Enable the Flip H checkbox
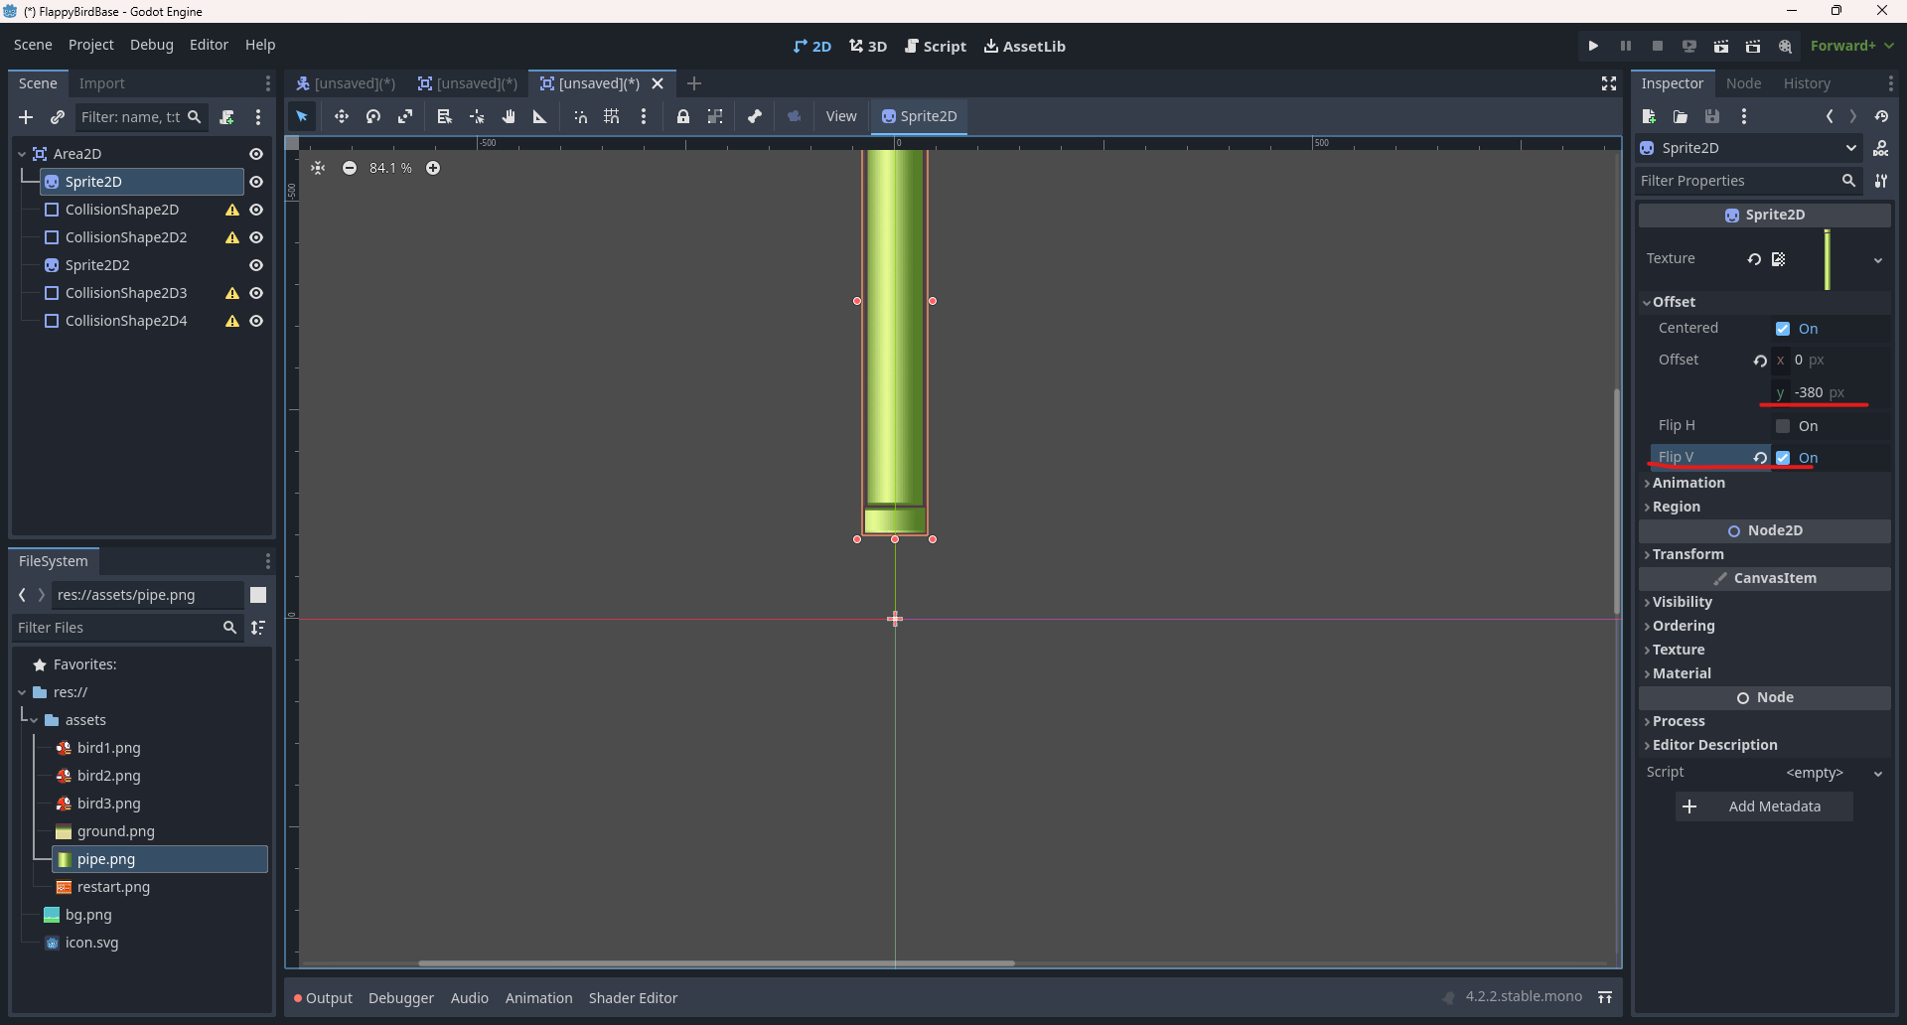 click(x=1783, y=426)
